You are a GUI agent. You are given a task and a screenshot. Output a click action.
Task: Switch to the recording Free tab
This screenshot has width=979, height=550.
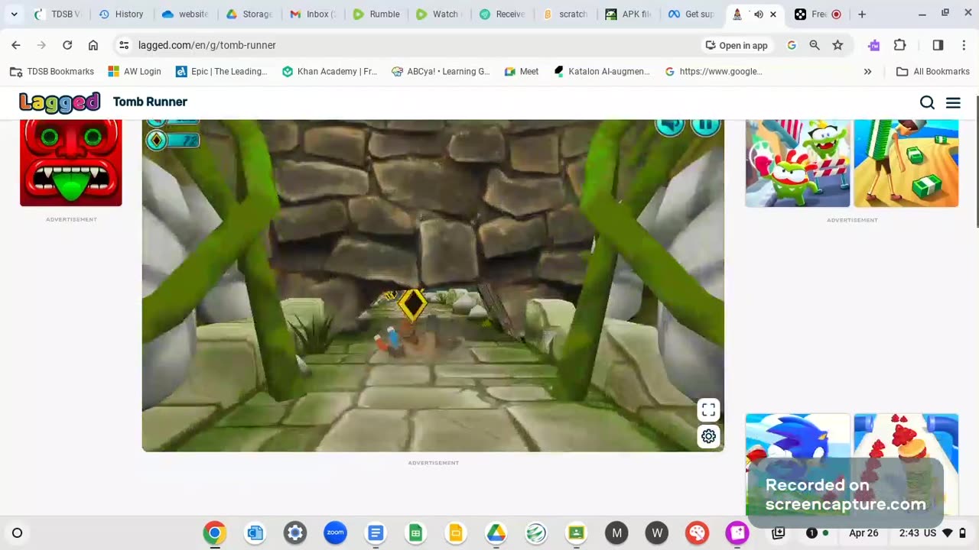(818, 14)
